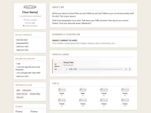Select the Stardew Valley interest tag
The image size is (151, 113).
[x=35, y=94]
